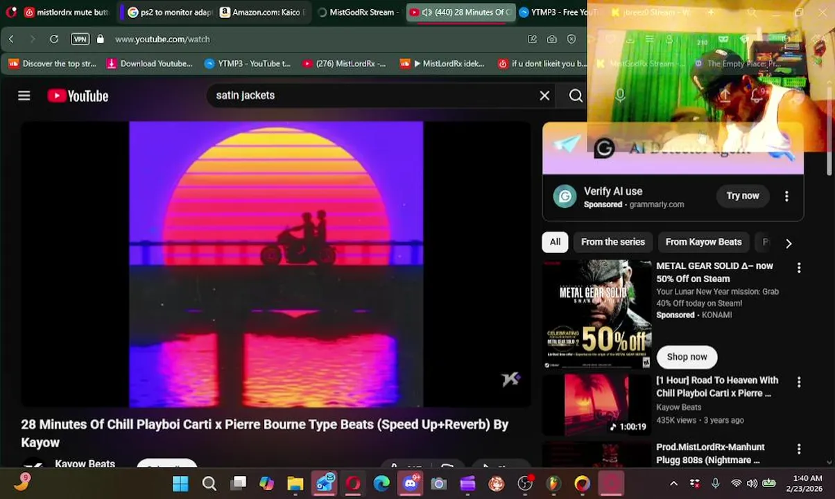Image resolution: width=835 pixels, height=499 pixels.
Task: Open FL Studio from the taskbar
Action: [x=553, y=483]
